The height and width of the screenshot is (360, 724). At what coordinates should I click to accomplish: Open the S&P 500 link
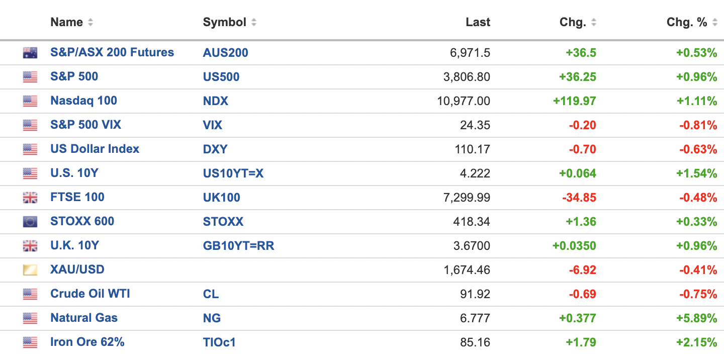pos(74,76)
